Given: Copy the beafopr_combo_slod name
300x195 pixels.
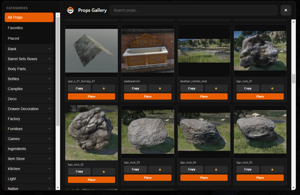Looking at the screenshot, I should click(x=192, y=88).
